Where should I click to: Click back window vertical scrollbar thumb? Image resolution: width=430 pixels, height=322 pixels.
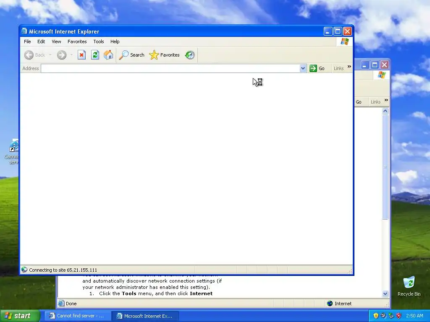pos(385,167)
